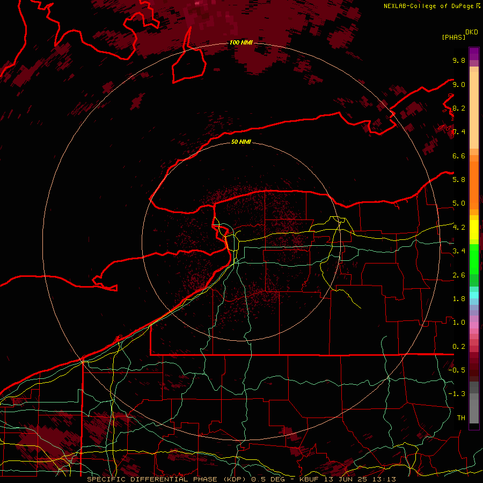Select the 1.8 value on the scale

point(459,299)
